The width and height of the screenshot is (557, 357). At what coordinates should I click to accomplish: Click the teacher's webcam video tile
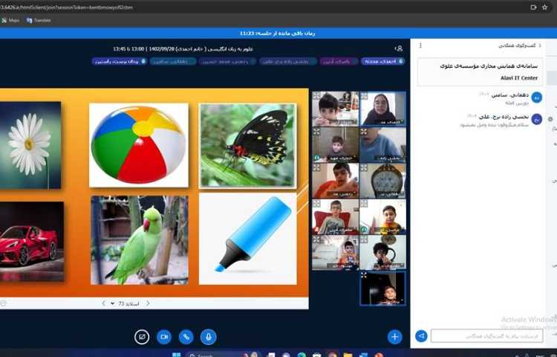(x=382, y=109)
